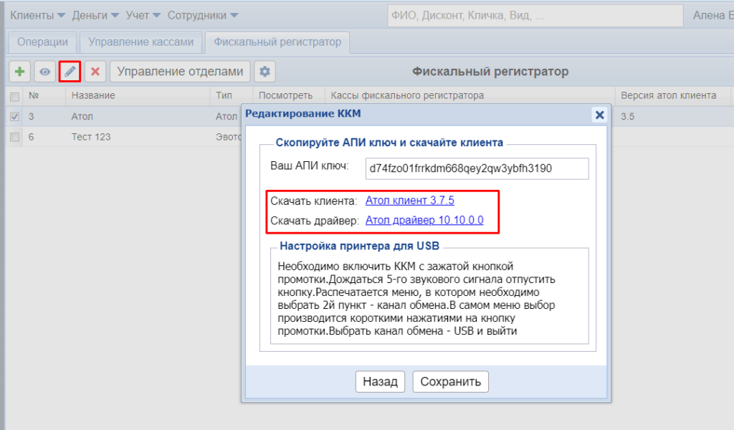Switch to the Управление кассами tab

[x=141, y=42]
